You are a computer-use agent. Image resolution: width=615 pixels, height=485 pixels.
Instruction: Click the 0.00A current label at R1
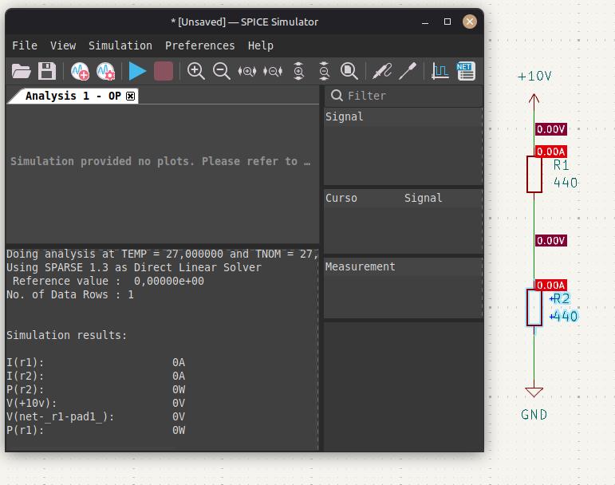coord(551,152)
